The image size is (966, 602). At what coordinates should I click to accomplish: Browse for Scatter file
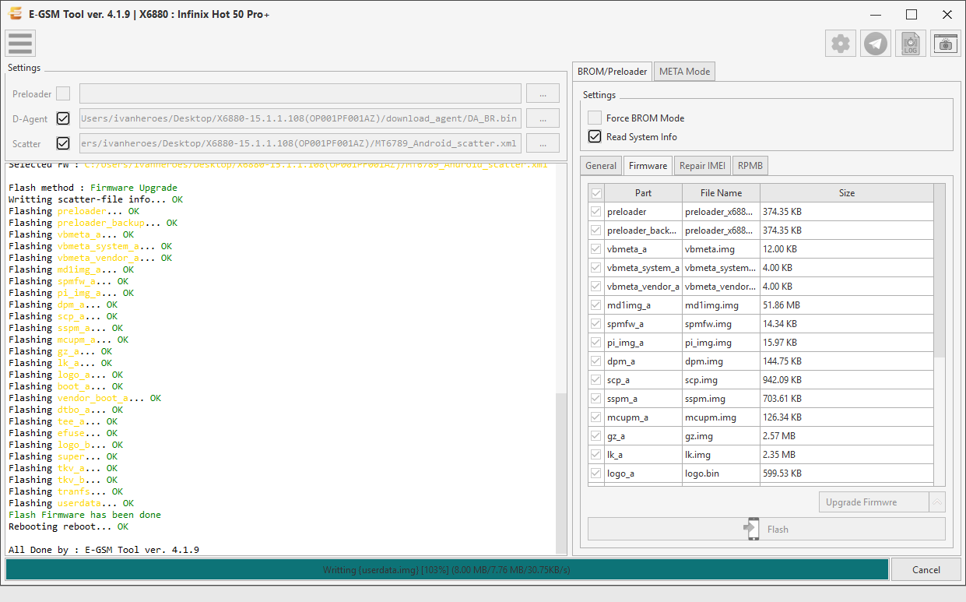click(543, 143)
